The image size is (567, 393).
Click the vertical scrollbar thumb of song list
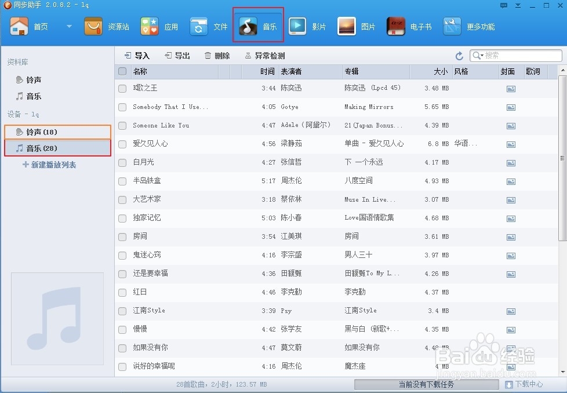tap(562, 158)
